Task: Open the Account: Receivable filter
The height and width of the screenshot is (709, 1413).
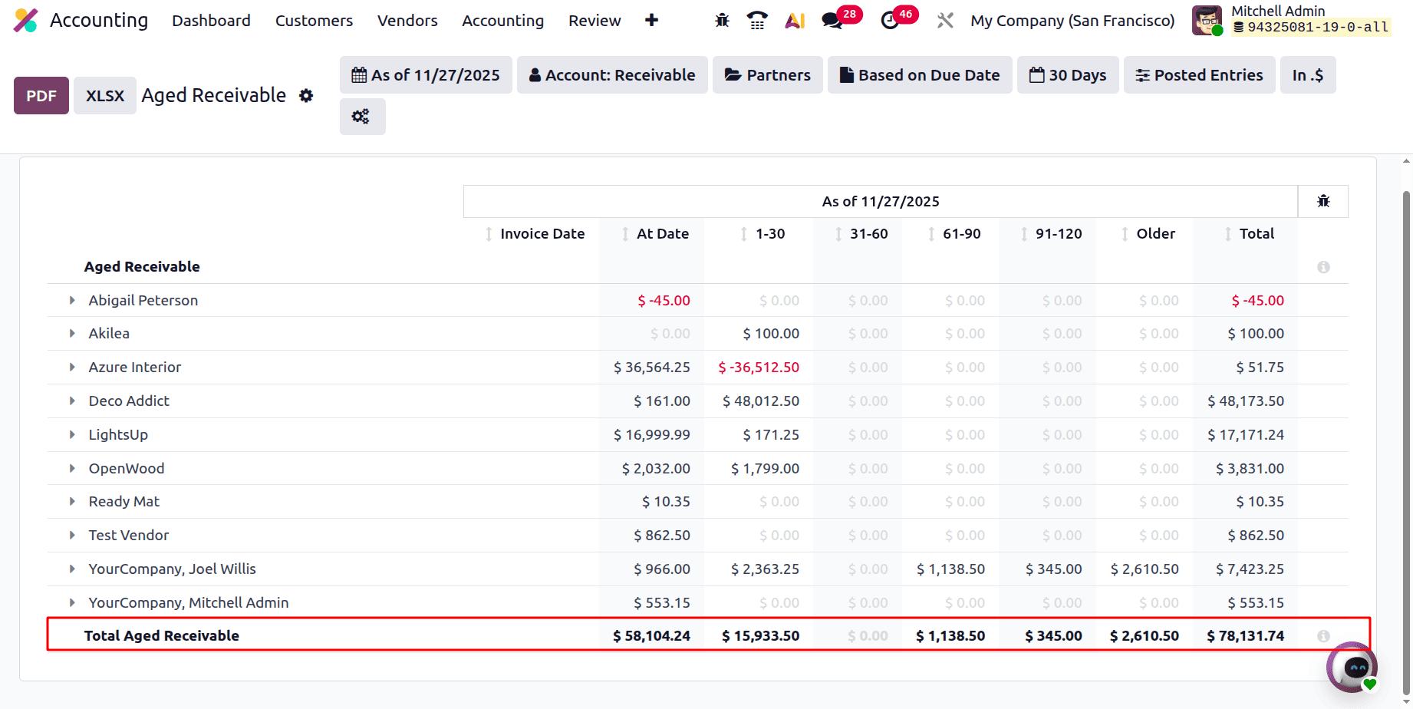Action: coord(612,75)
